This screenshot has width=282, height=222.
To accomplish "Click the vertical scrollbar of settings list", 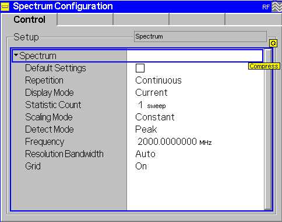I will point(268,130).
